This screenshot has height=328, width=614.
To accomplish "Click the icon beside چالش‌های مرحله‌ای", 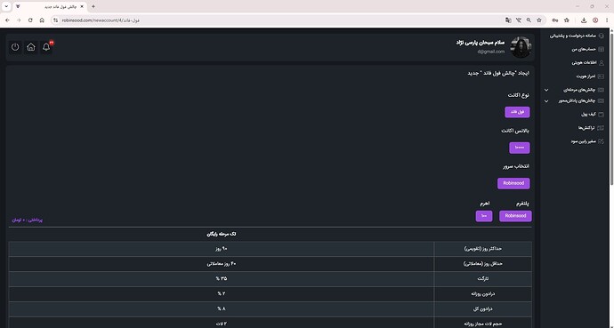I will [x=601, y=90].
